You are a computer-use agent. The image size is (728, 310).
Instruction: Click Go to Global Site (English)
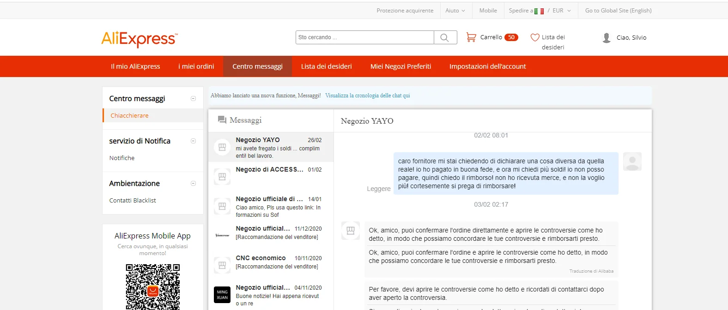coord(619,11)
